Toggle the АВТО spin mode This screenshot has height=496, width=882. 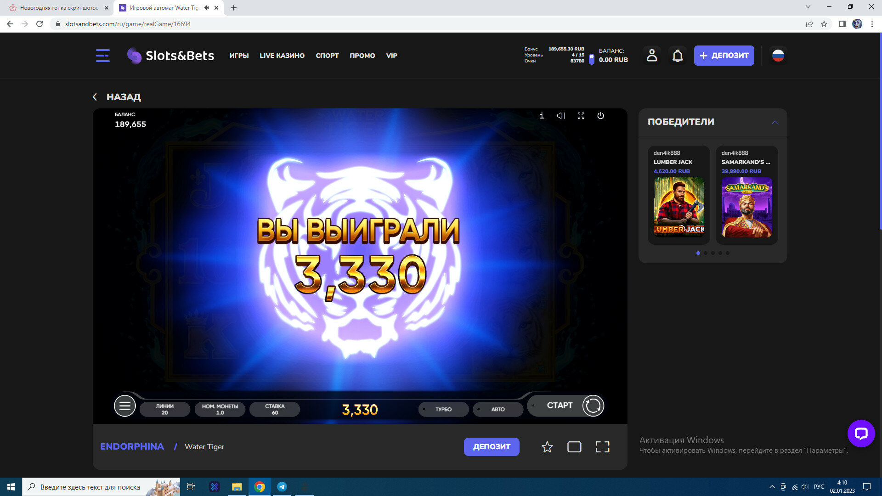click(498, 409)
